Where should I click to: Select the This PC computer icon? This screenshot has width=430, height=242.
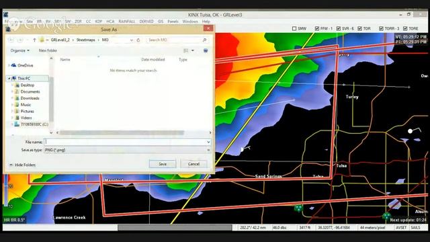tap(13, 79)
